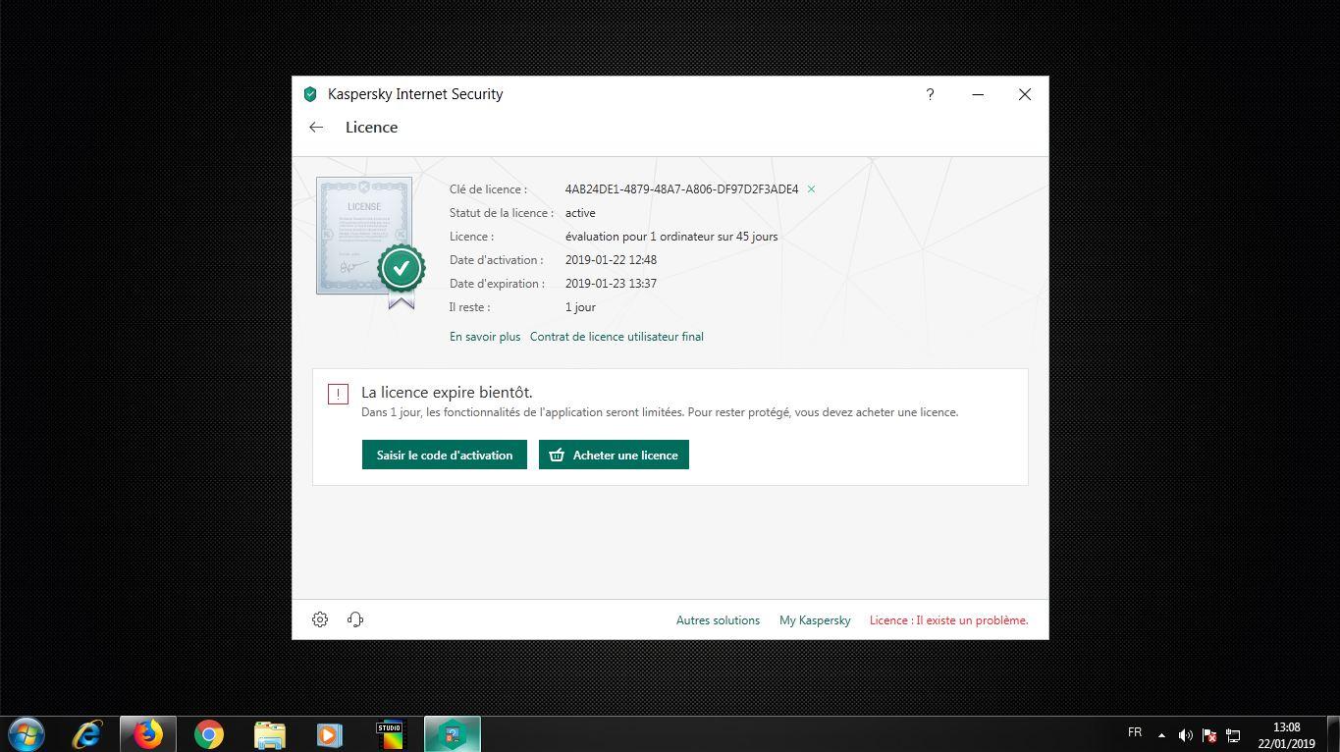Screen dimensions: 1340x752
Task: Open the Windows Start menu
Action: (27, 734)
